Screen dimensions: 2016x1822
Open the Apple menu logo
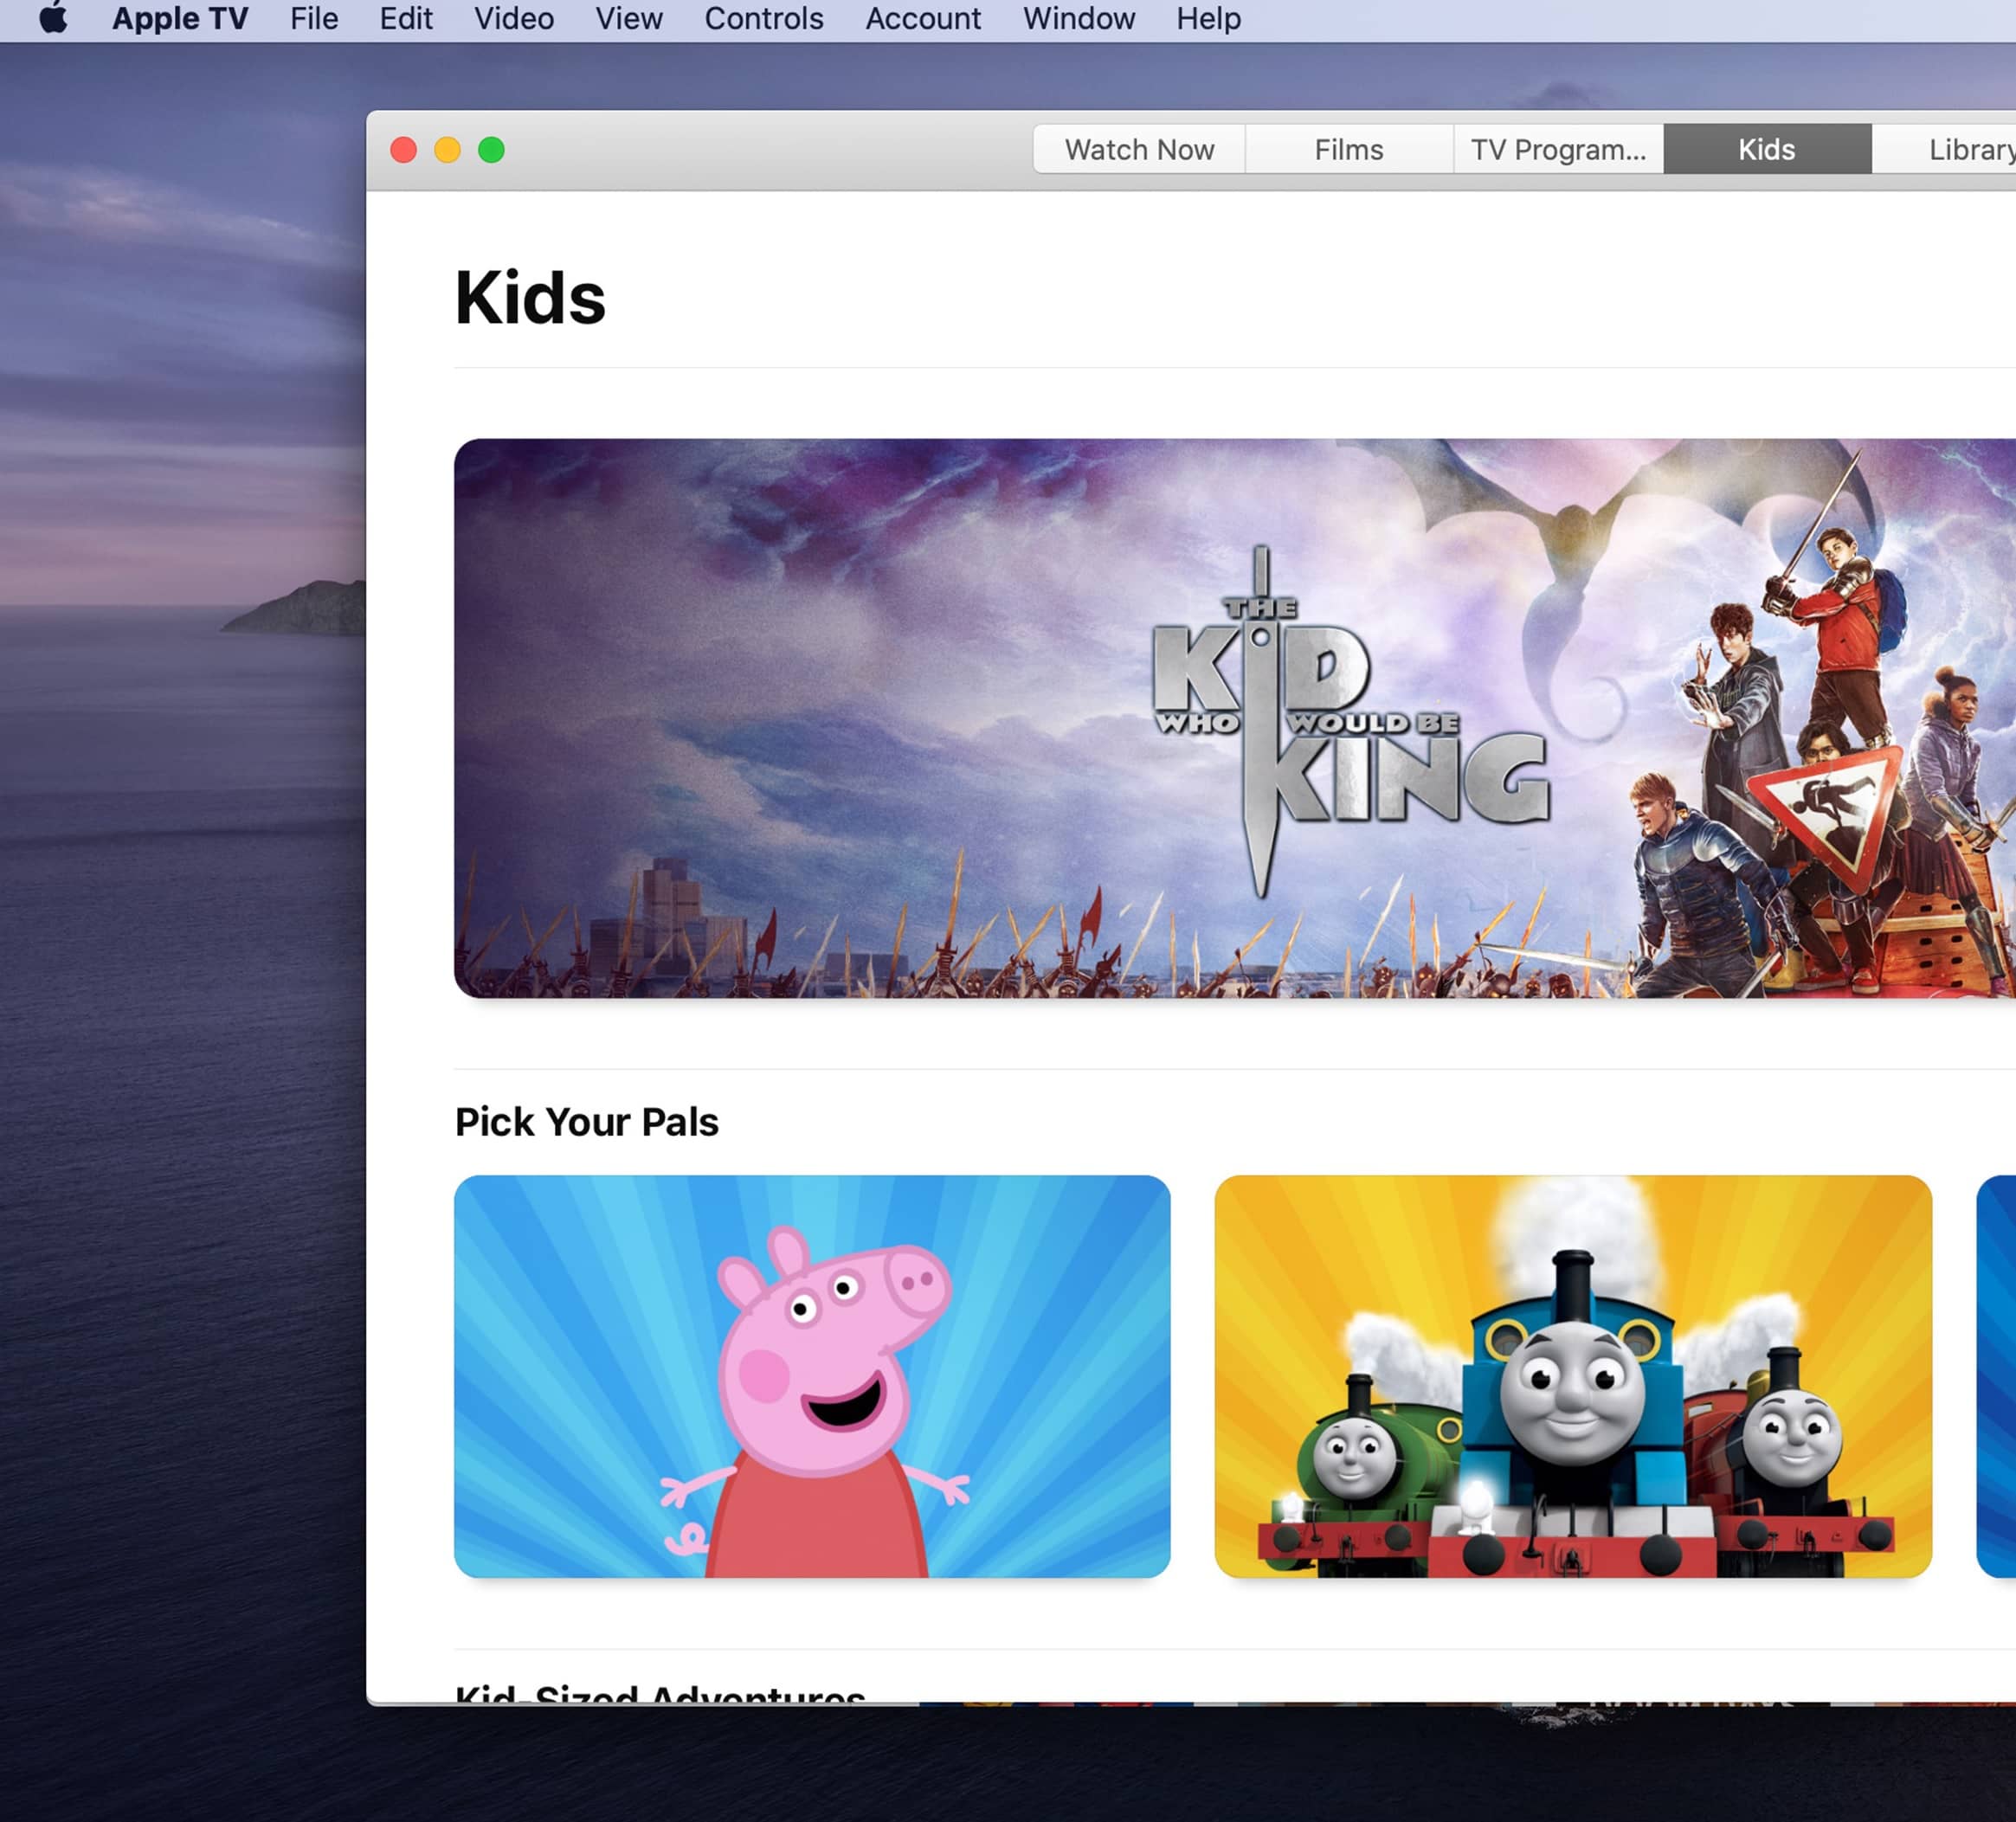(x=53, y=18)
